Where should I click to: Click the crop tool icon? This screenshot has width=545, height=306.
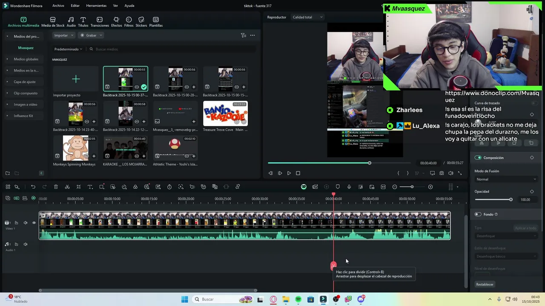tap(79, 187)
